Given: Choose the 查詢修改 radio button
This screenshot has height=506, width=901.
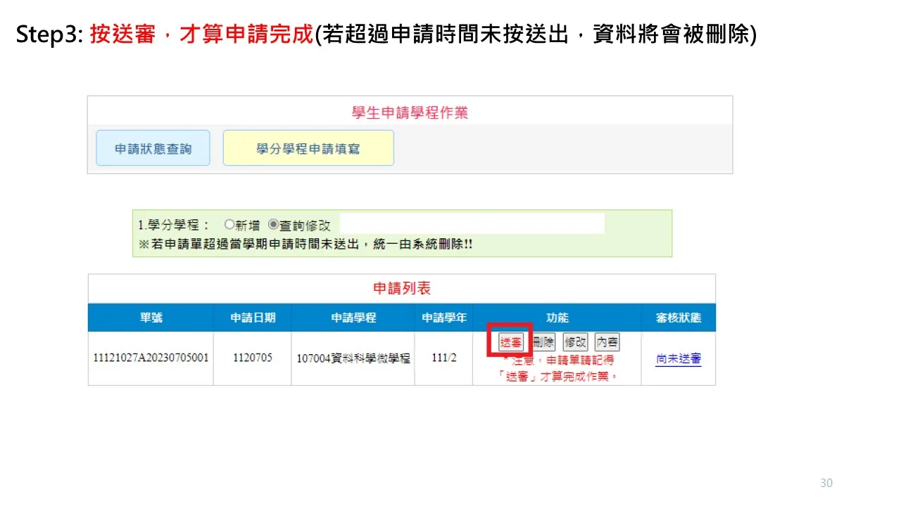Looking at the screenshot, I should pyautogui.click(x=274, y=225).
